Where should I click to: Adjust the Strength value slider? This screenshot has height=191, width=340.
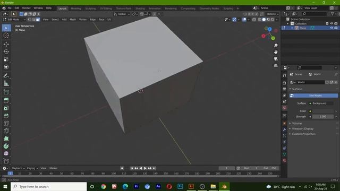323,117
